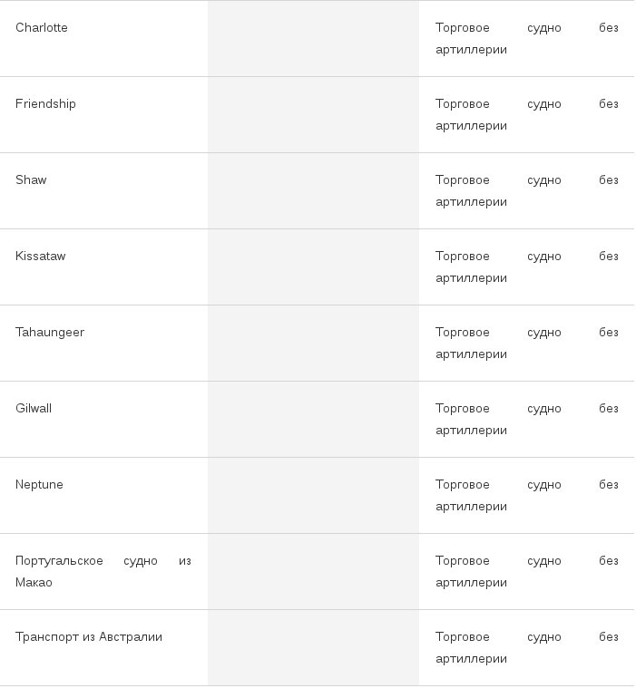Select the Charlotte ship name cell

(x=104, y=39)
